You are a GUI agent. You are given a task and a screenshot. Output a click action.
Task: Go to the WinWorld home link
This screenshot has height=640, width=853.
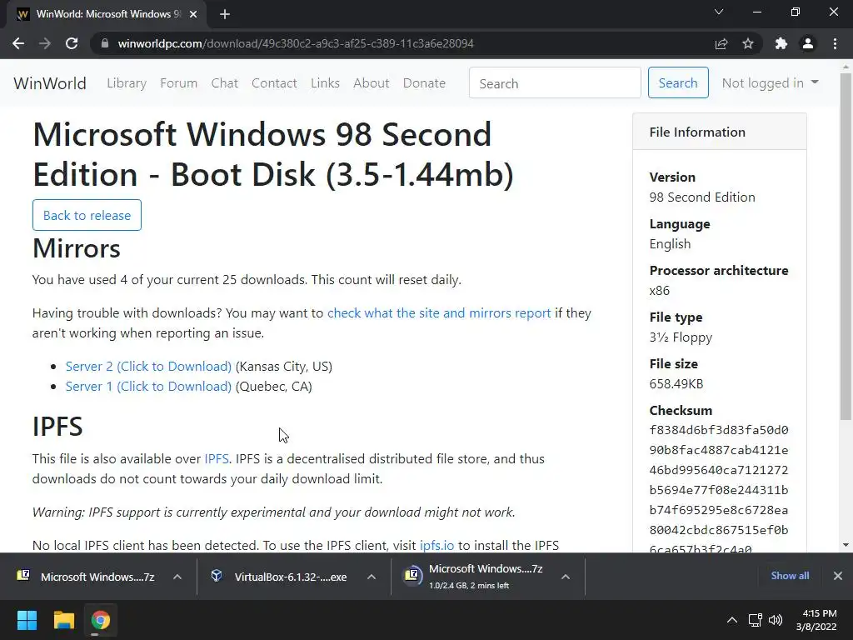50,83
